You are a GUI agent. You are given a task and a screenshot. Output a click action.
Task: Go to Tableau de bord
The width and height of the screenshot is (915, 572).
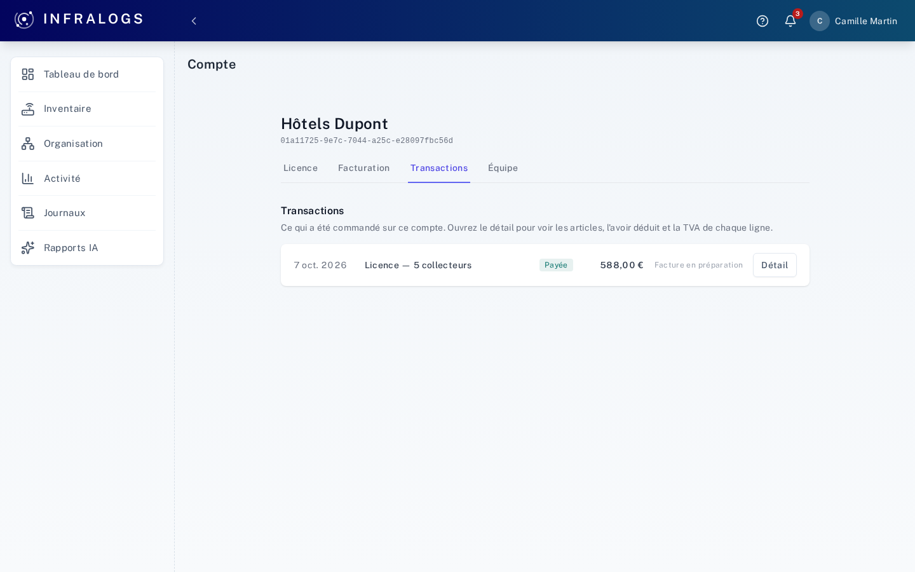click(87, 74)
